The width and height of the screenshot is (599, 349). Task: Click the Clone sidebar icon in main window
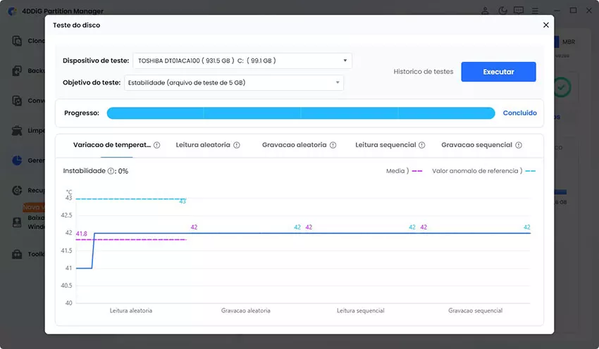[17, 40]
